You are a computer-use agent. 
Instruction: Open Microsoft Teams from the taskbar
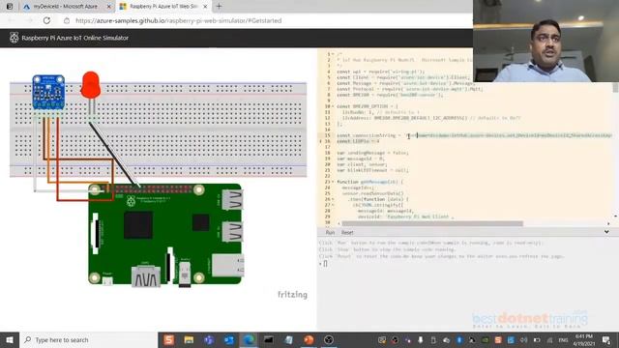click(x=209, y=339)
